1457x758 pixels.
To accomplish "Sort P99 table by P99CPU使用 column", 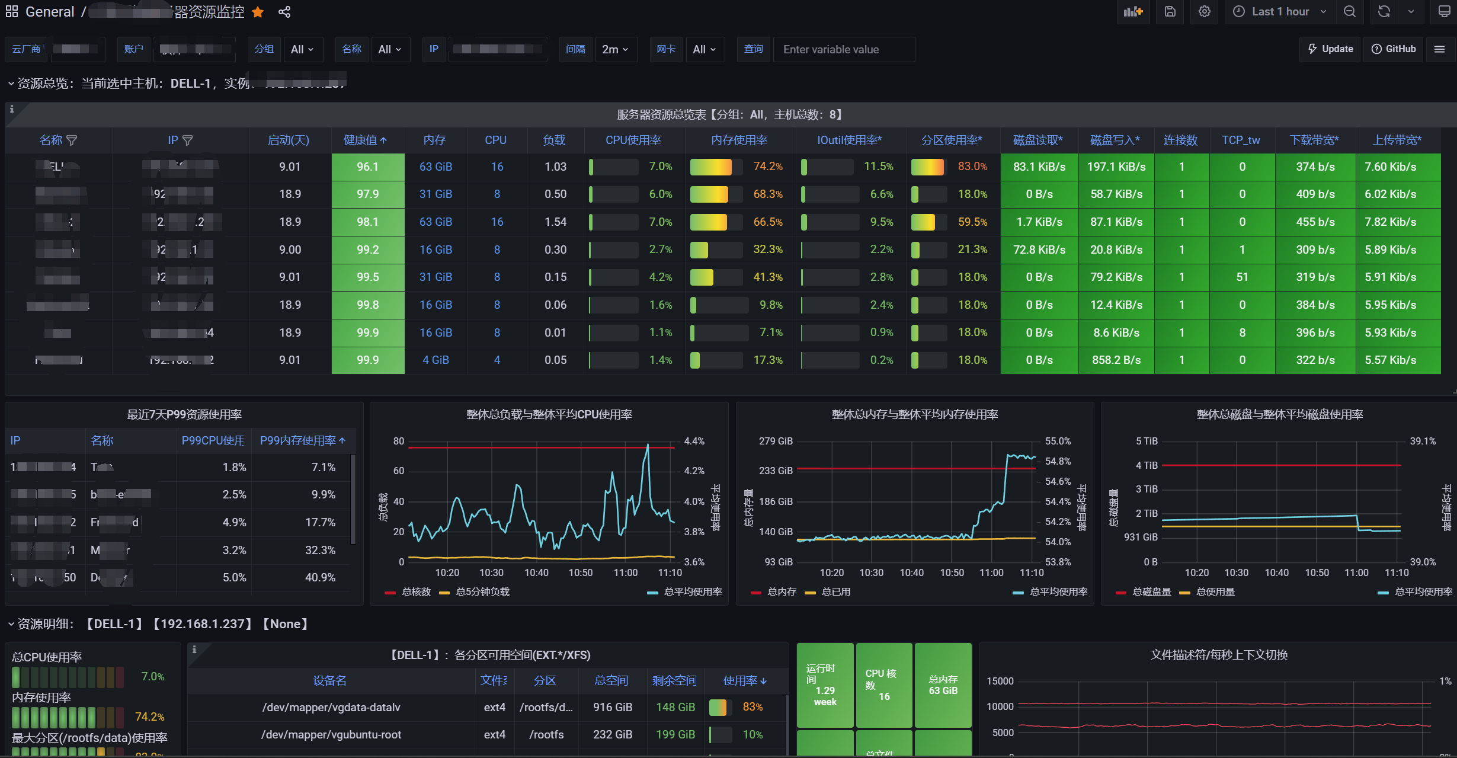I will point(213,441).
